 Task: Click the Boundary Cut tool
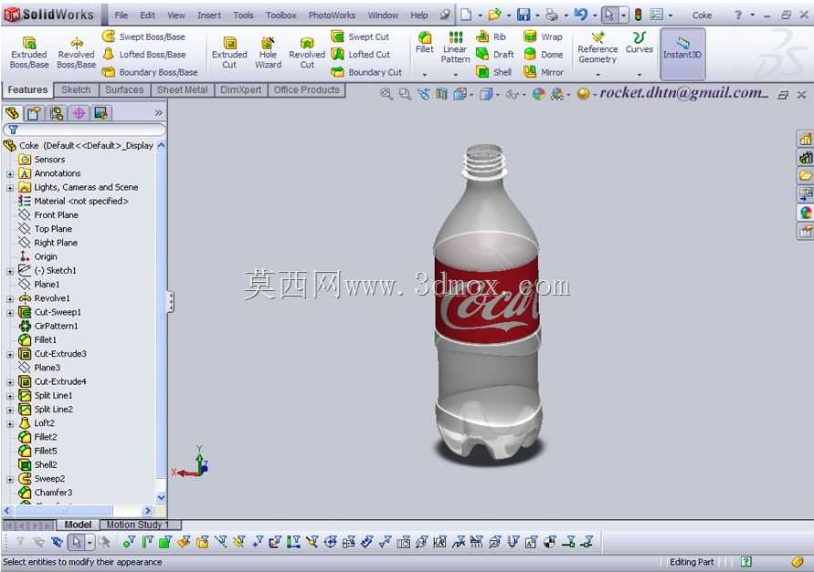366,72
